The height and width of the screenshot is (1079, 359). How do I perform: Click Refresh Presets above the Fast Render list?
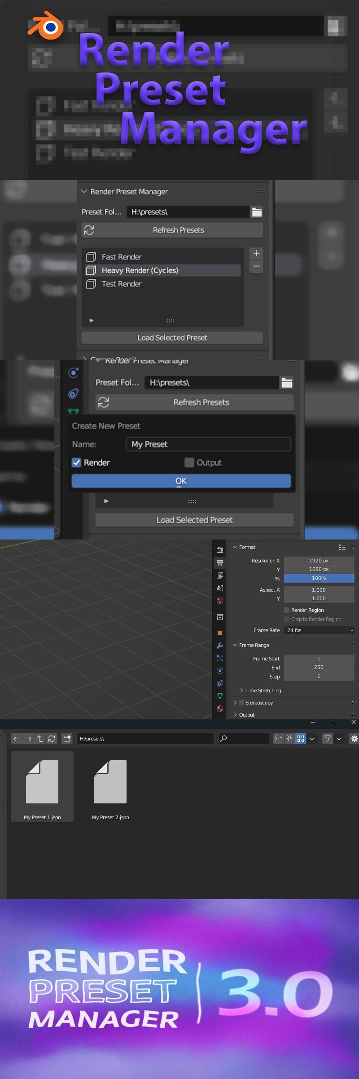coord(172,230)
